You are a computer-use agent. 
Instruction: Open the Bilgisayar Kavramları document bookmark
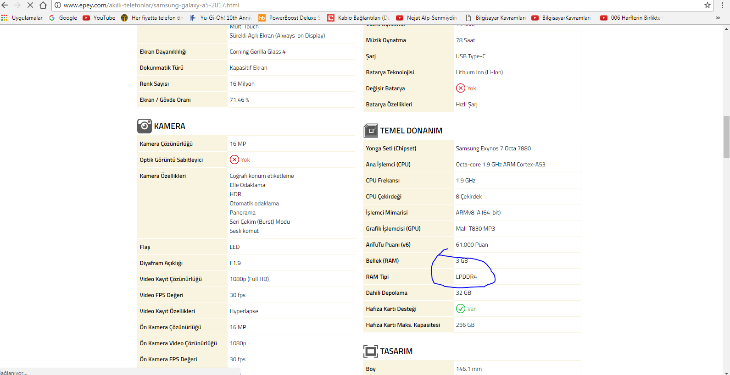click(496, 18)
